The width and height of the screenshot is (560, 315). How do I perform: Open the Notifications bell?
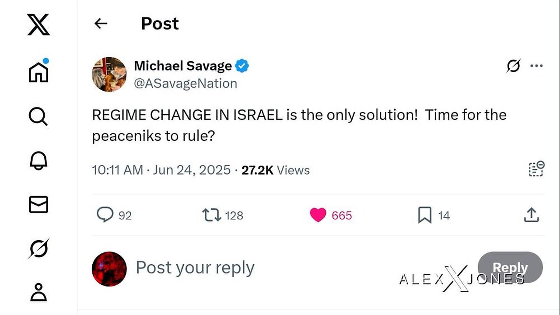tap(38, 161)
